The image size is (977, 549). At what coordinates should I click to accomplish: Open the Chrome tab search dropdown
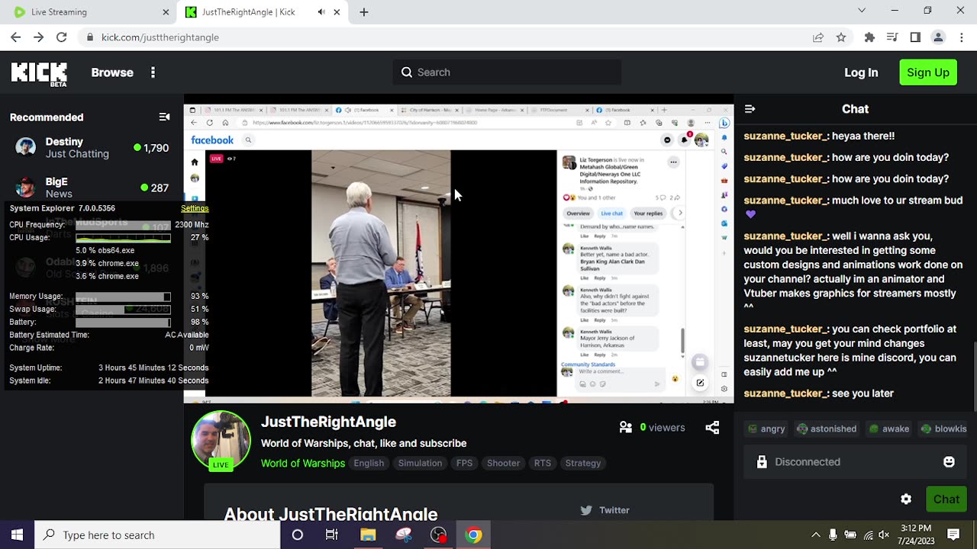862,11
